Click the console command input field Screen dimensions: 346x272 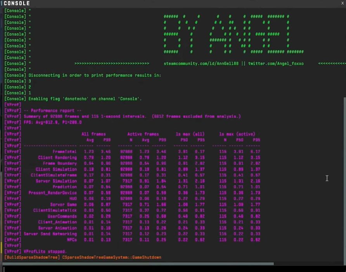pyautogui.click(x=173, y=269)
